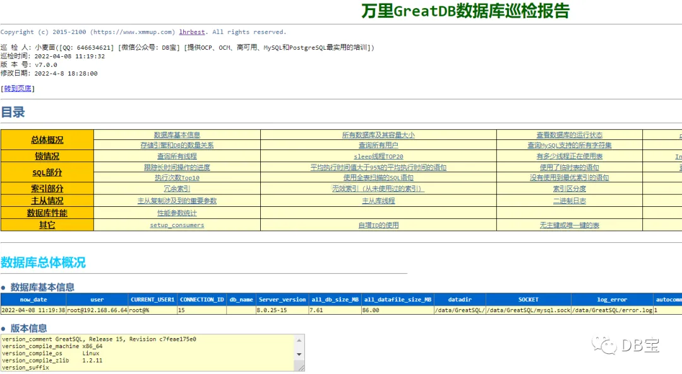Open 有多少线程正在使用表 link
This screenshot has width=682, height=374.
coord(570,156)
